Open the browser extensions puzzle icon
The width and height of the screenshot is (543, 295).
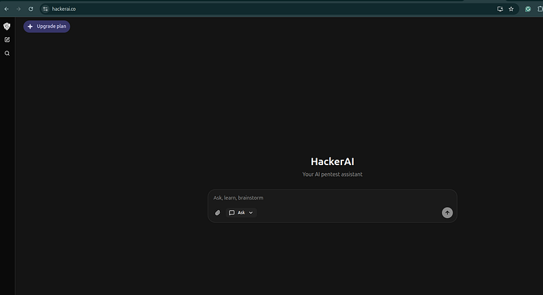click(540, 9)
